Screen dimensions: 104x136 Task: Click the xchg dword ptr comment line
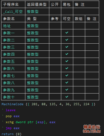tap(30, 122)
